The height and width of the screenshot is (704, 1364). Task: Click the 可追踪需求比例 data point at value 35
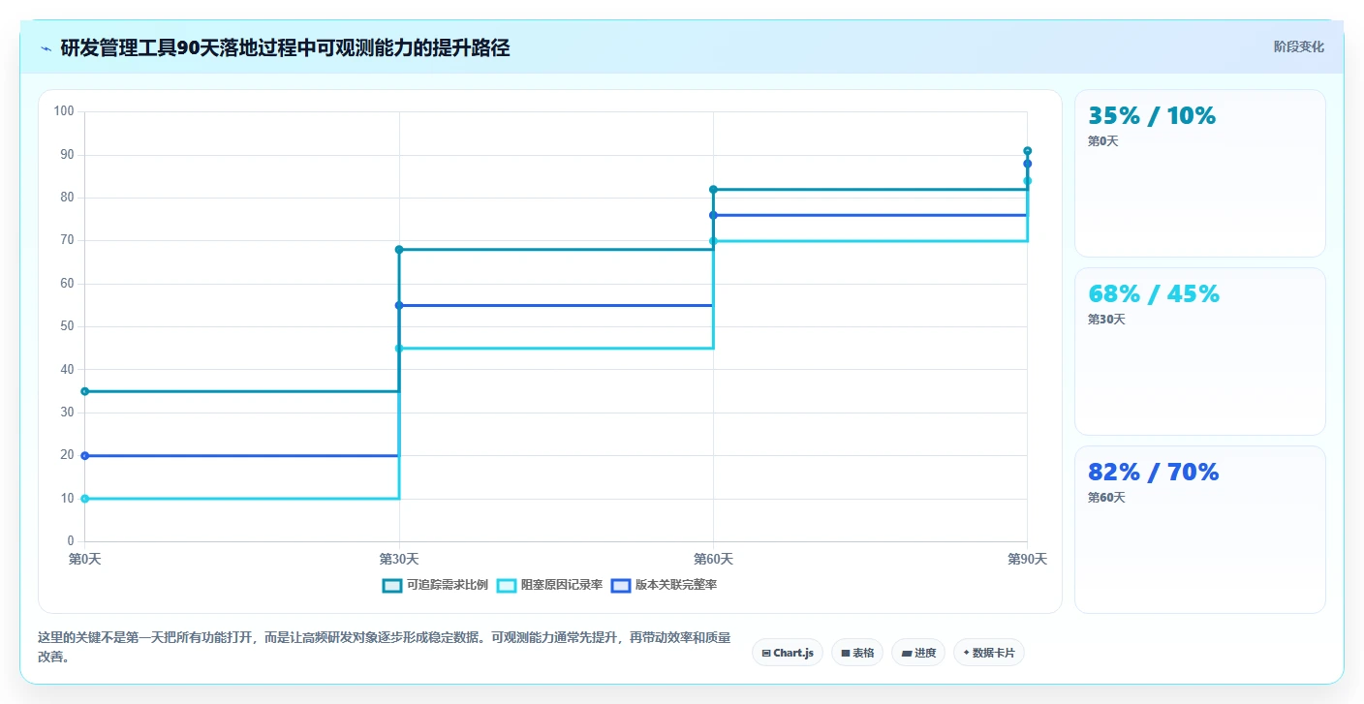(85, 391)
